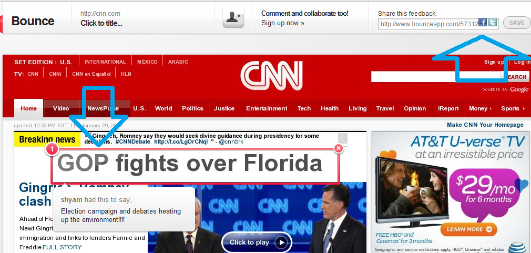Open the World tab

tap(164, 108)
